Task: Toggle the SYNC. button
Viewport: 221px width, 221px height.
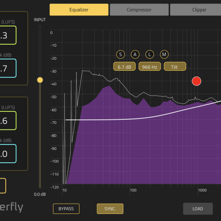Action: click(x=110, y=209)
